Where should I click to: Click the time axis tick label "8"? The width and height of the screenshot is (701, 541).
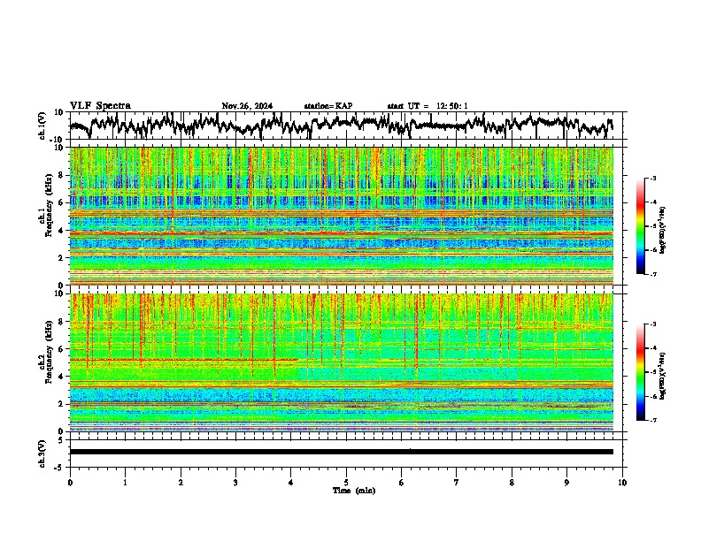pos(512,483)
